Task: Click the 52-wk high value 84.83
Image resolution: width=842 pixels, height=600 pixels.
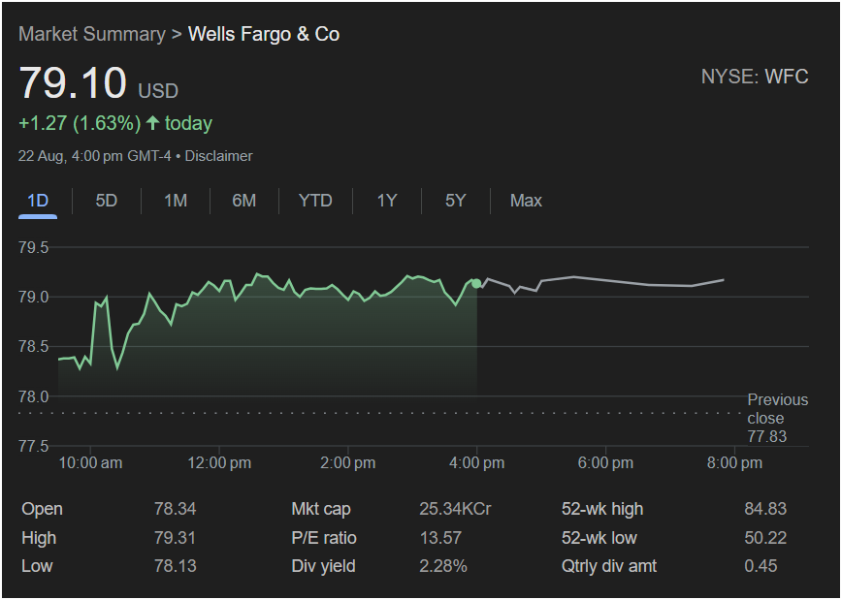Action: 764,509
